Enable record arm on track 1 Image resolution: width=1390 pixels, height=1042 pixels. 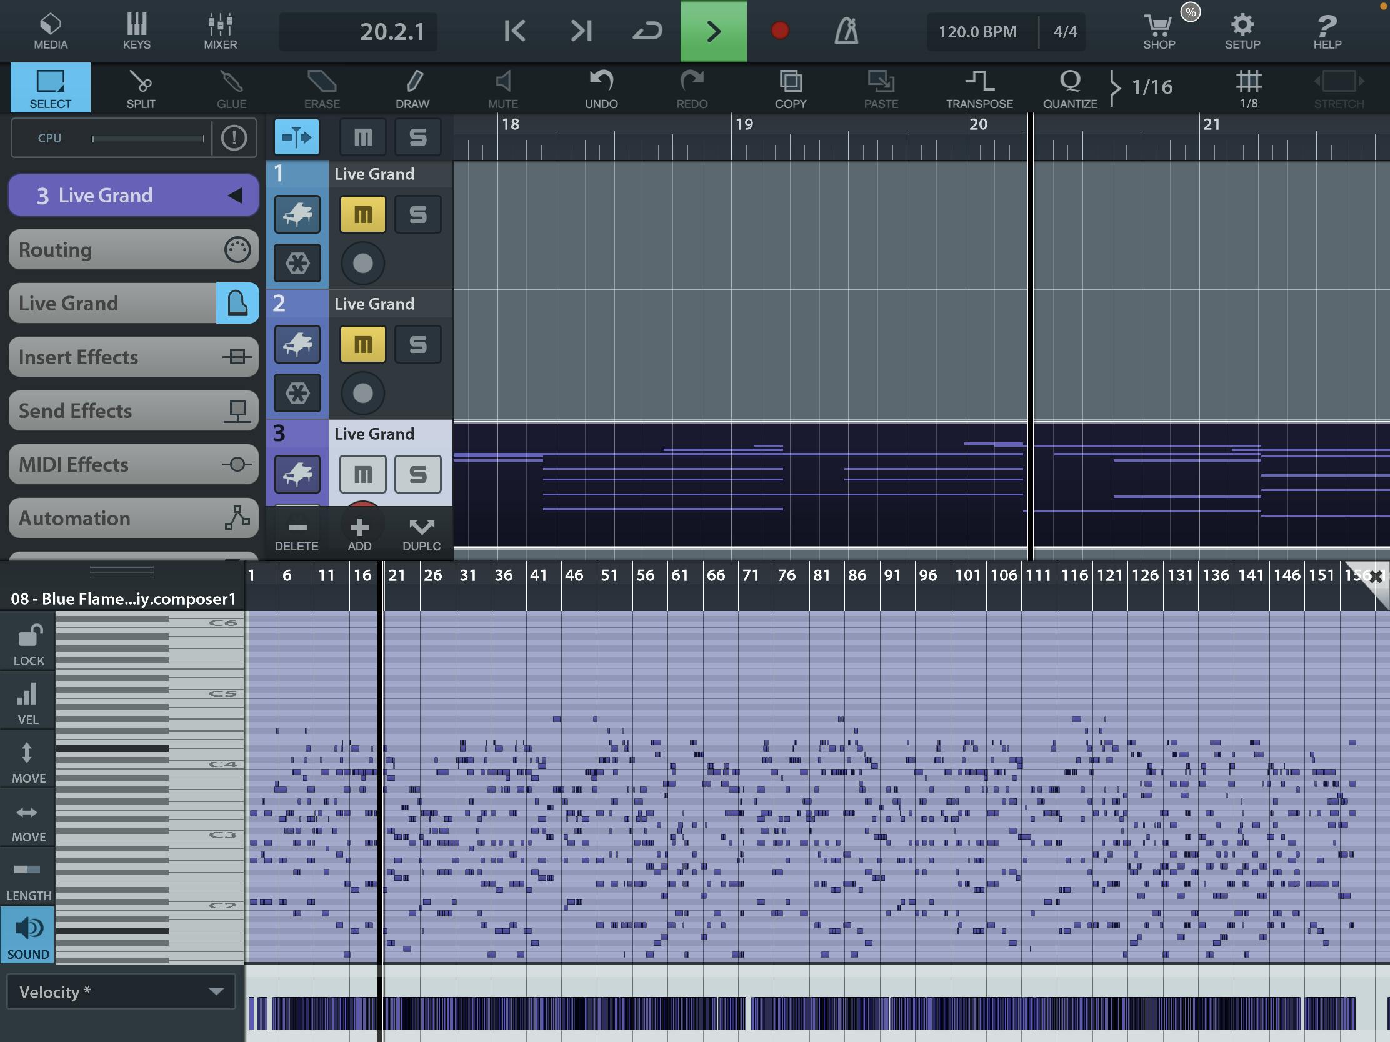click(x=362, y=263)
